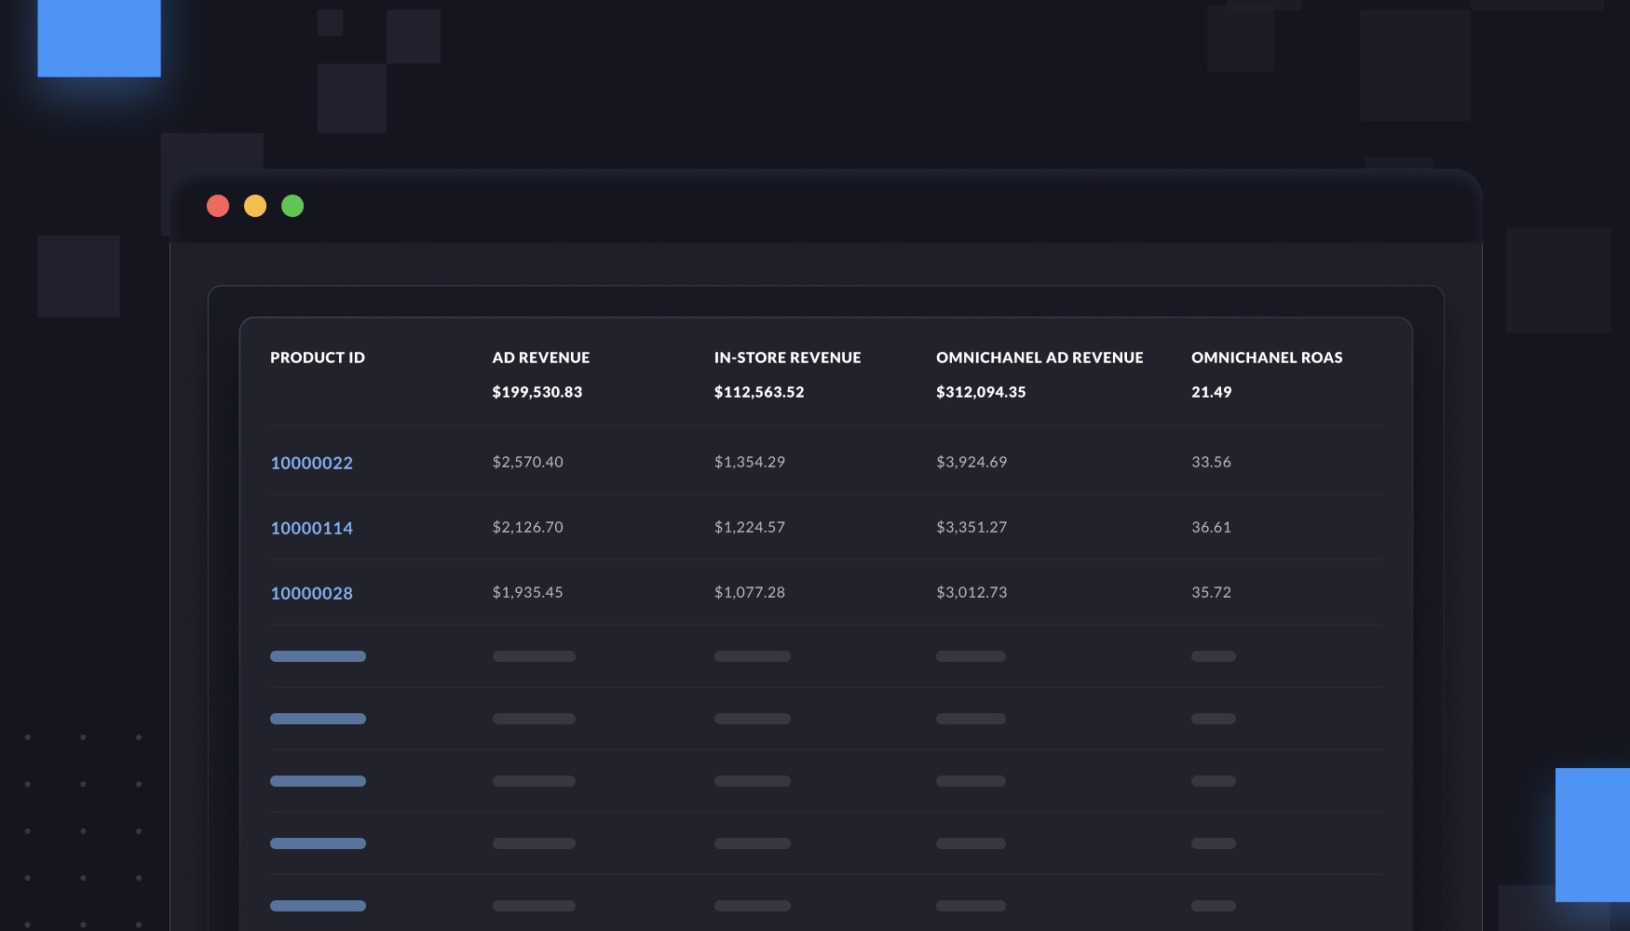Select the $199,530.83 ad revenue total
This screenshot has height=931, width=1630.
point(537,392)
